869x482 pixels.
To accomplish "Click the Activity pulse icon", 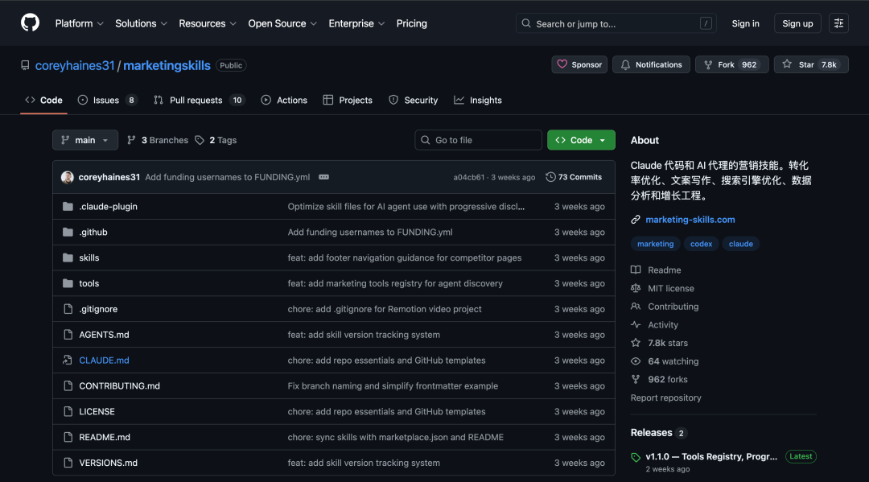I will pyautogui.click(x=635, y=324).
